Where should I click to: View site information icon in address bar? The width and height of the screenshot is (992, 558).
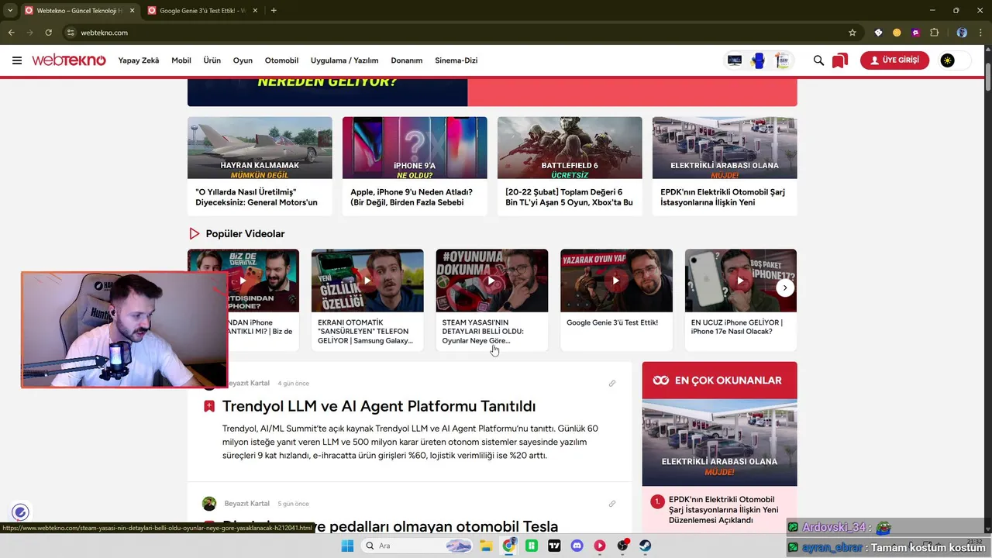click(x=71, y=33)
